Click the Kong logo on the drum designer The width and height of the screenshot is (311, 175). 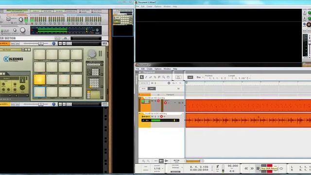click(13, 59)
